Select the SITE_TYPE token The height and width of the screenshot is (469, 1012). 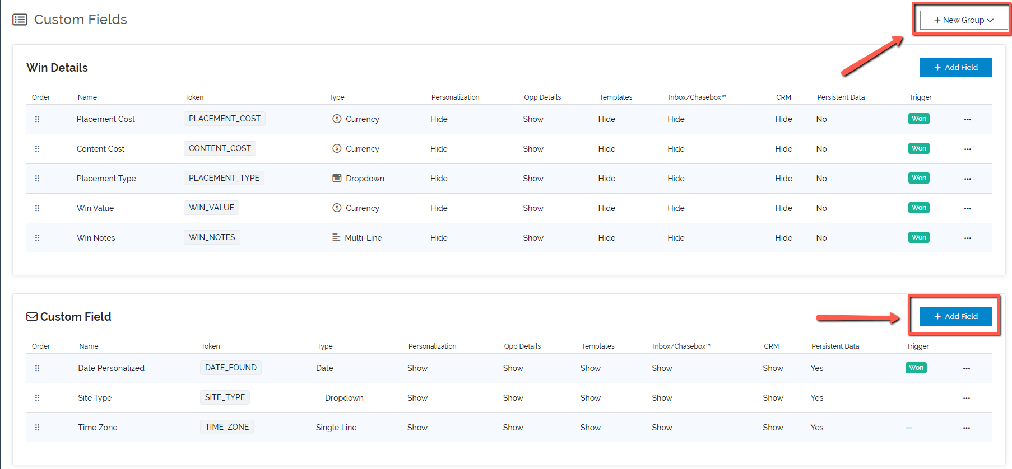point(225,397)
